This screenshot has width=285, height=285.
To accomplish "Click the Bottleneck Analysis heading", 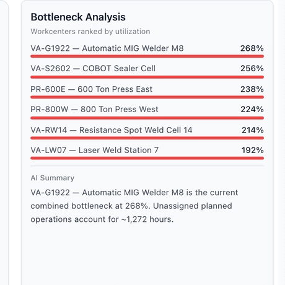I will [78, 17].
